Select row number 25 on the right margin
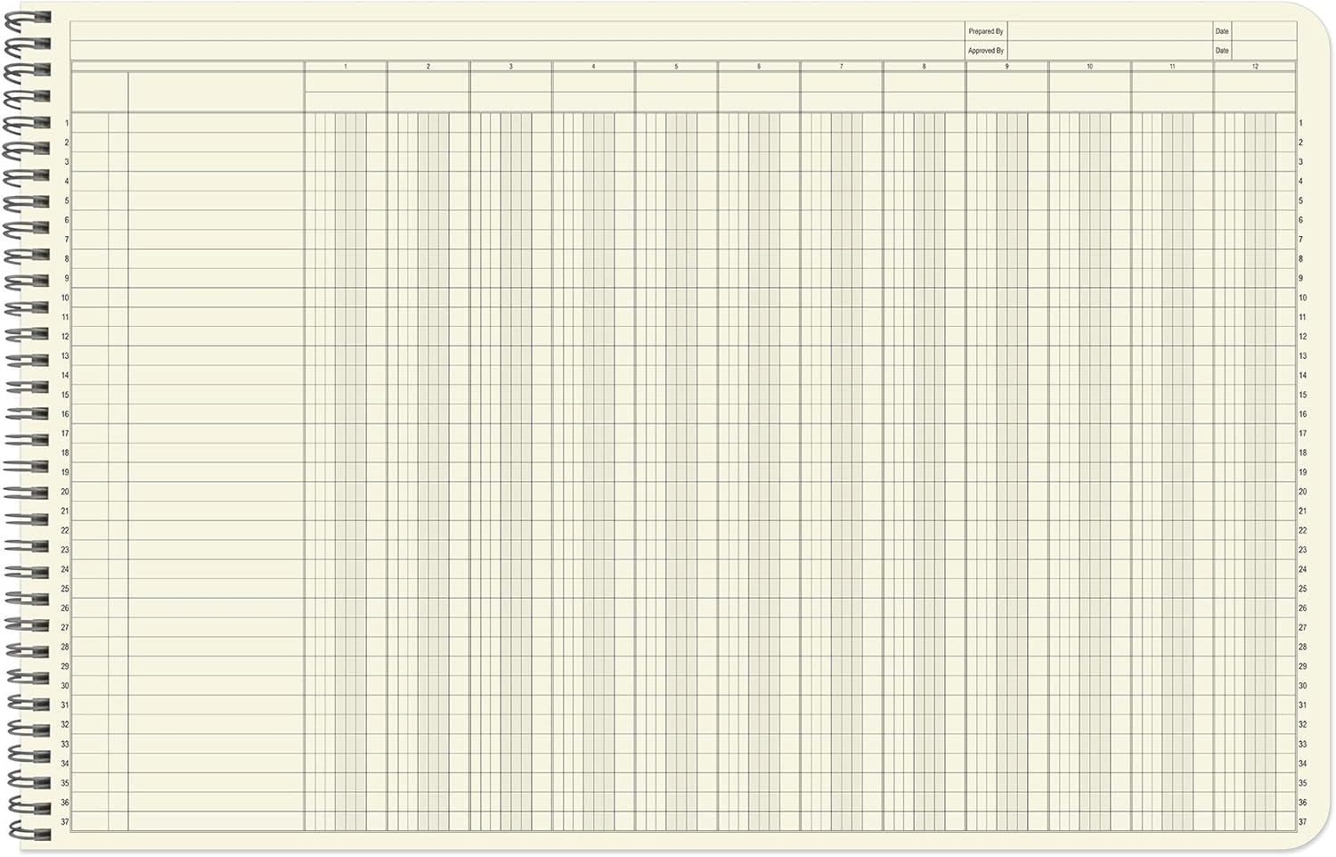1336x857 pixels. pyautogui.click(x=1302, y=589)
